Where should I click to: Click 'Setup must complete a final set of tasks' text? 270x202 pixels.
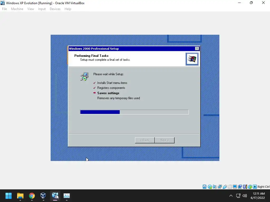[105, 60]
